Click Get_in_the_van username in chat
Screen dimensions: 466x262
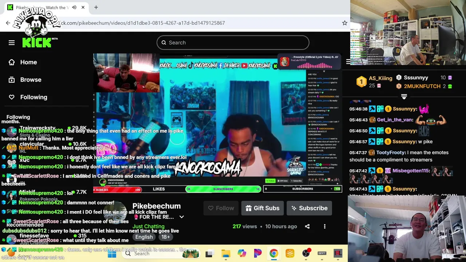pos(395,120)
